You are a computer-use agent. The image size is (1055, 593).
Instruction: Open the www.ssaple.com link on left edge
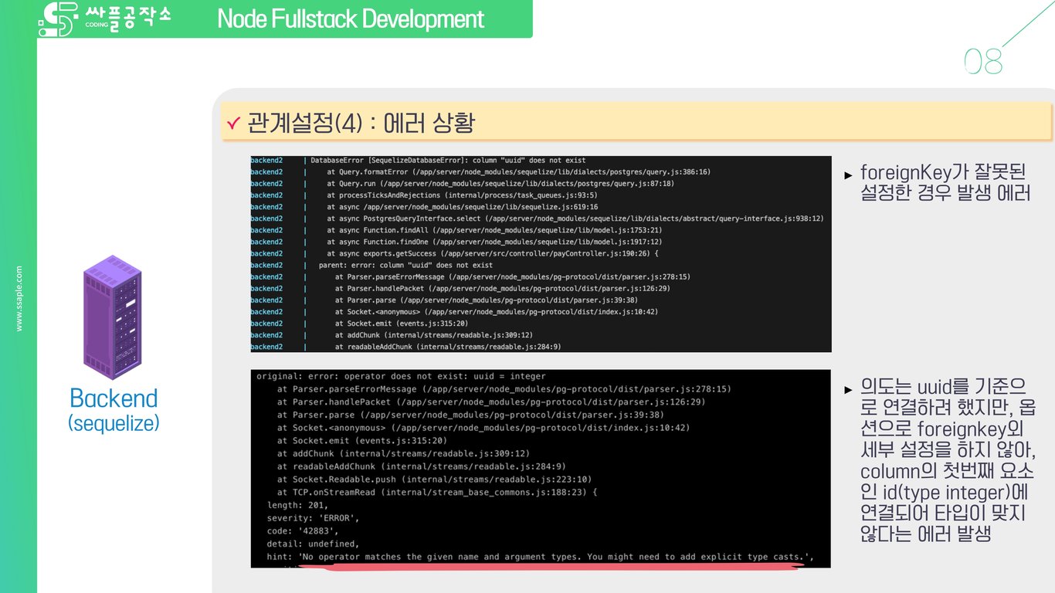19,297
